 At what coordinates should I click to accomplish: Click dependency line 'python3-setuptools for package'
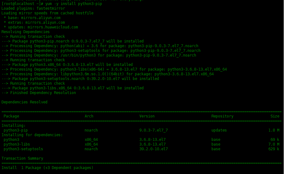[101, 51]
